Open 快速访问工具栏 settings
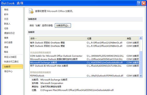The image size is (147, 95). (x=11, y=62)
